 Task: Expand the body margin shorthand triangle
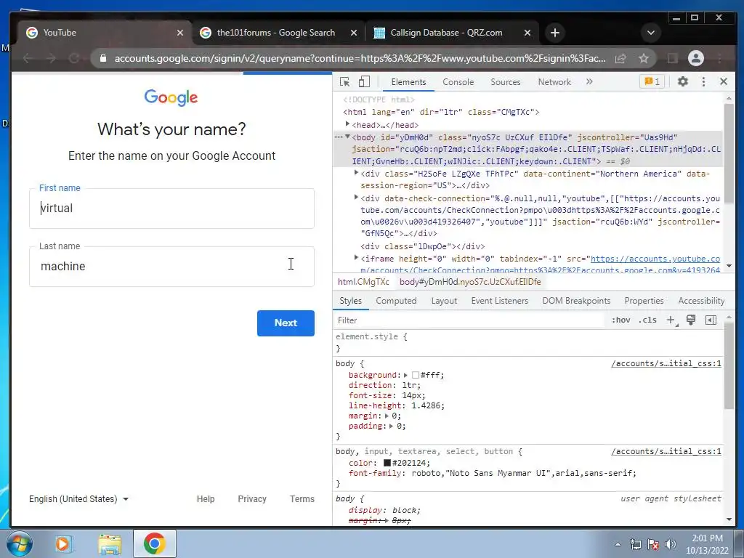pos(387,416)
